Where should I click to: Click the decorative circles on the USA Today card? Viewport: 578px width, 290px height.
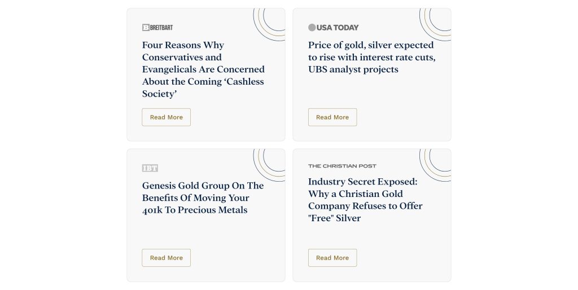pyautogui.click(x=437, y=23)
